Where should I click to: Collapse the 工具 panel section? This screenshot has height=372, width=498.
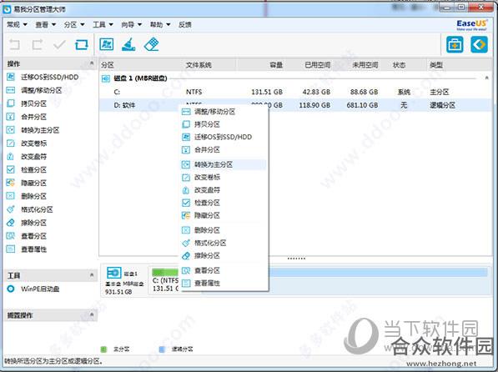coord(92,274)
